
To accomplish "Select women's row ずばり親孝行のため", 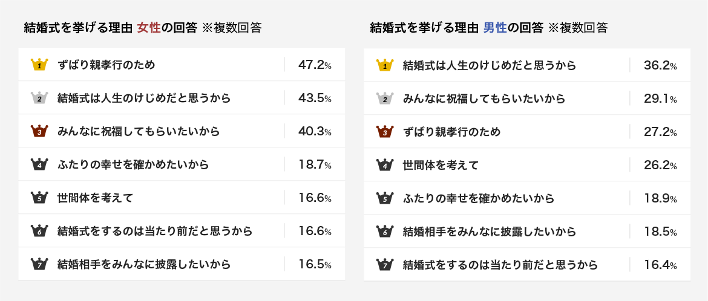I will point(182,65).
